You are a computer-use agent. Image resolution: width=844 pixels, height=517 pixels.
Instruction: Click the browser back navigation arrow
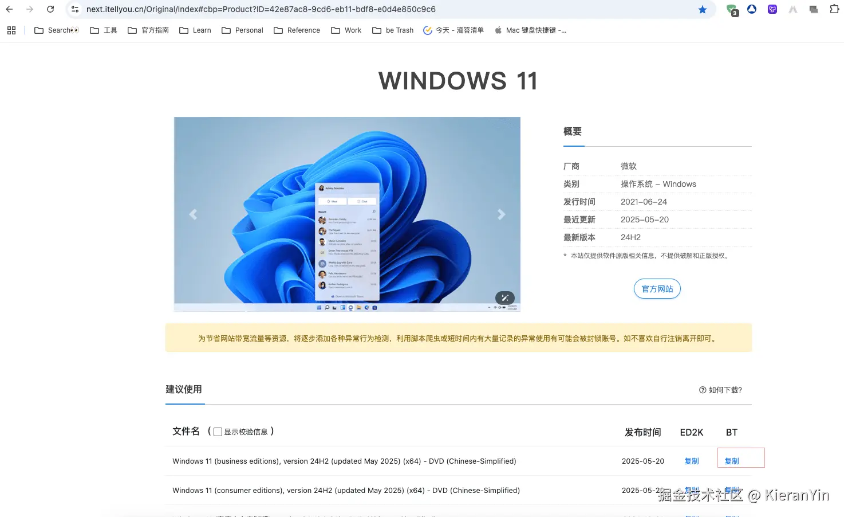pyautogui.click(x=9, y=9)
